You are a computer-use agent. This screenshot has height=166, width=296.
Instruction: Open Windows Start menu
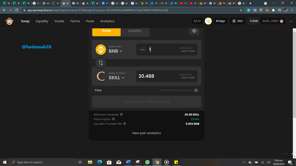[5, 162]
